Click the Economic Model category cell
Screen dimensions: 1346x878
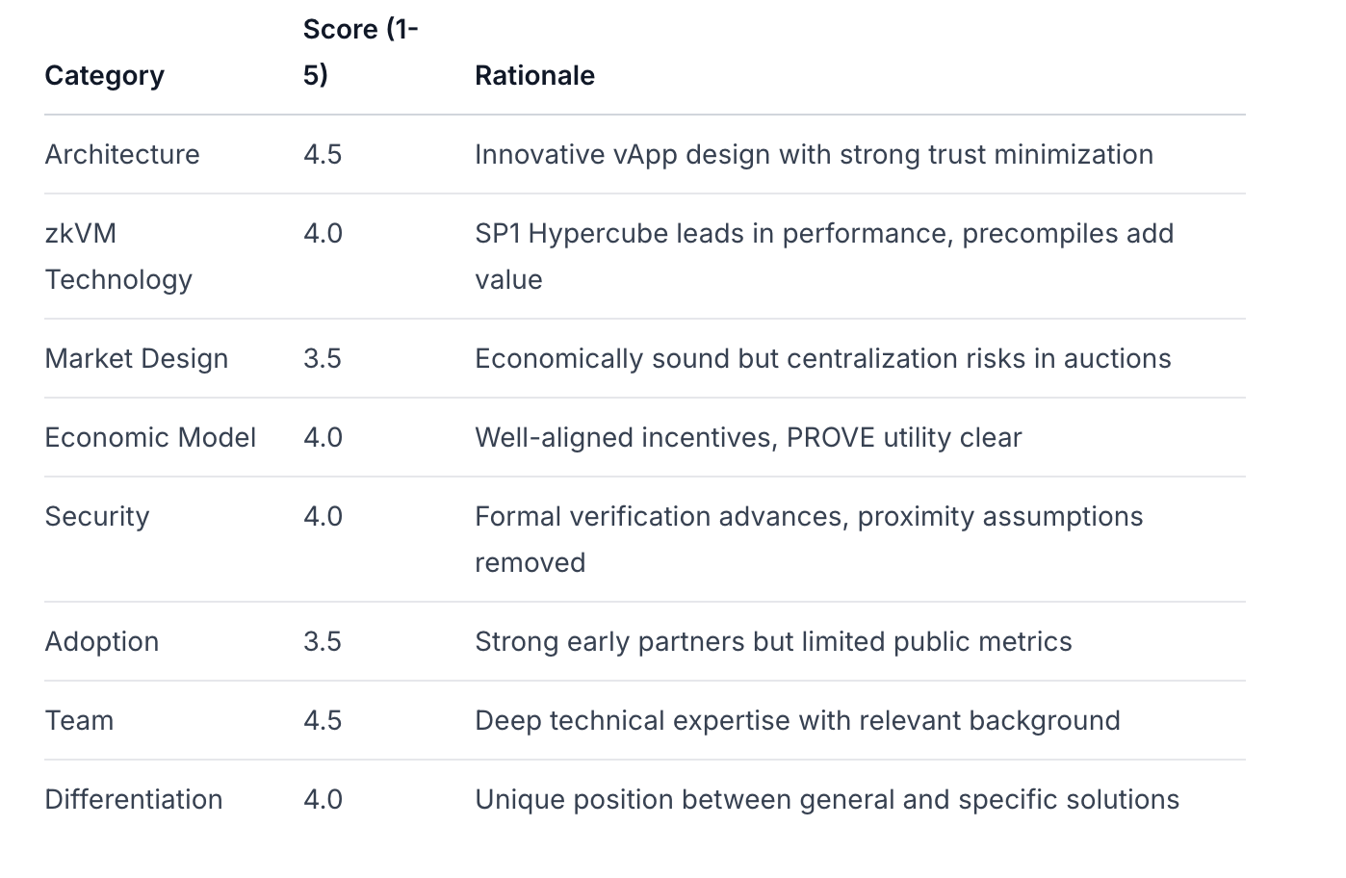click(150, 437)
